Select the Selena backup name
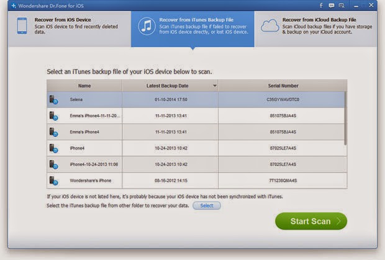Screen dimensions: 385x260 click(76, 99)
